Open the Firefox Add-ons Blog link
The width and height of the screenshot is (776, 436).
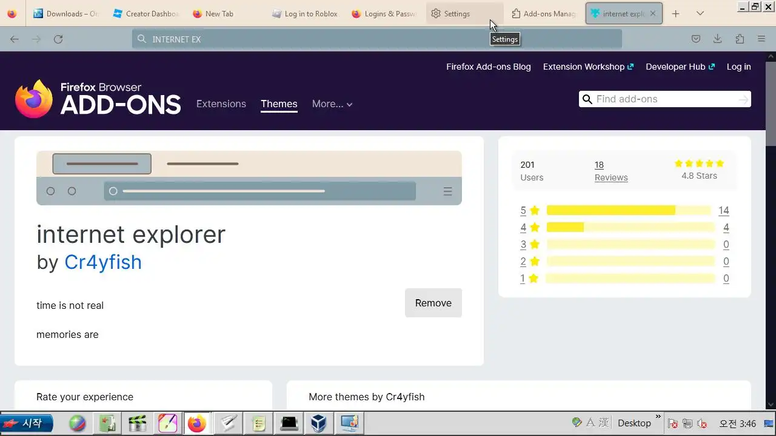(x=489, y=67)
